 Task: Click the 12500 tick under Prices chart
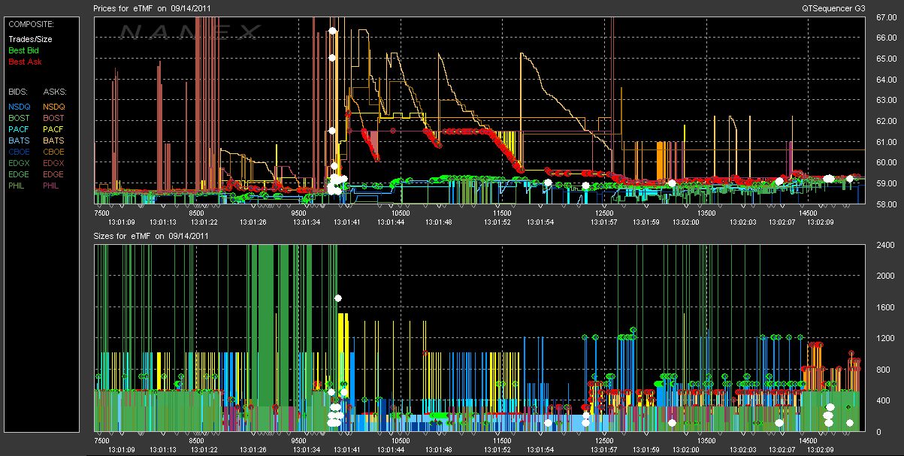[x=604, y=213]
